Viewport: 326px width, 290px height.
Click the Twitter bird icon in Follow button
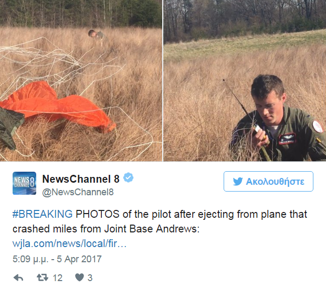[238, 181]
